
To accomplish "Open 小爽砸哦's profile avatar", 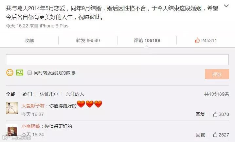I will coord(12,130).
